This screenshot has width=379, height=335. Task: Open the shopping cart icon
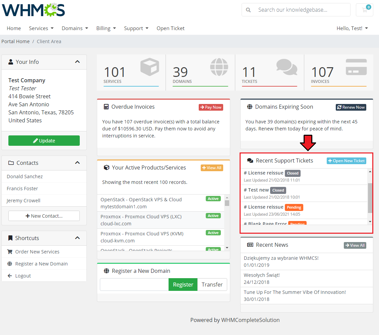[x=365, y=10]
